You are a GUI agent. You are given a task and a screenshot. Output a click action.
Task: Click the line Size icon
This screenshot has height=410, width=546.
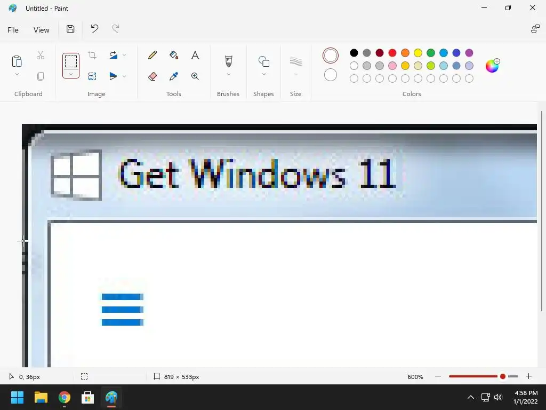click(295, 61)
